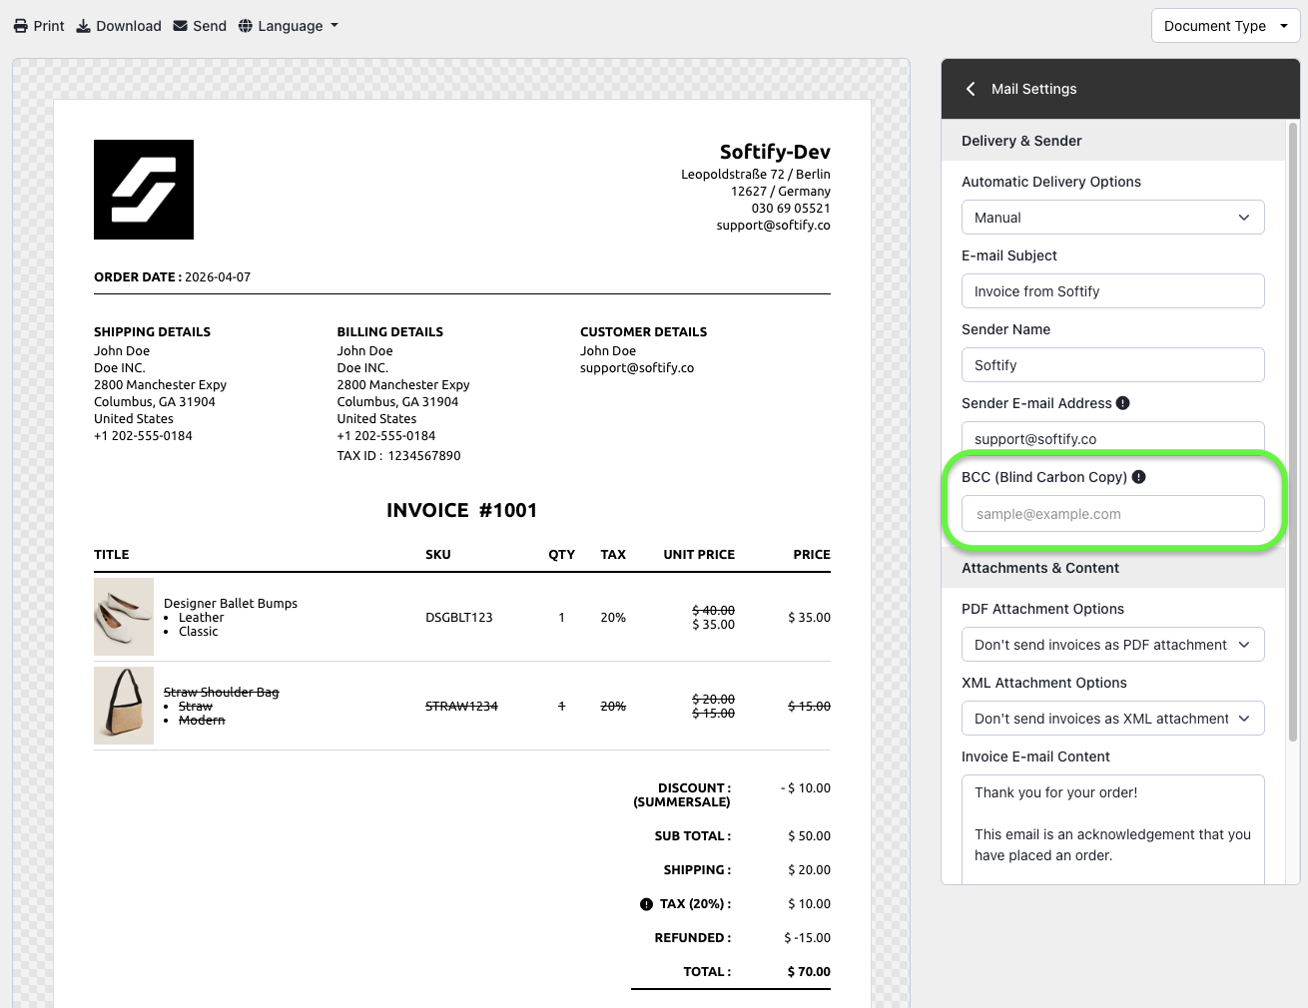This screenshot has height=1008, width=1308.
Task: Click the E-mail Subject input field
Action: click(1112, 291)
